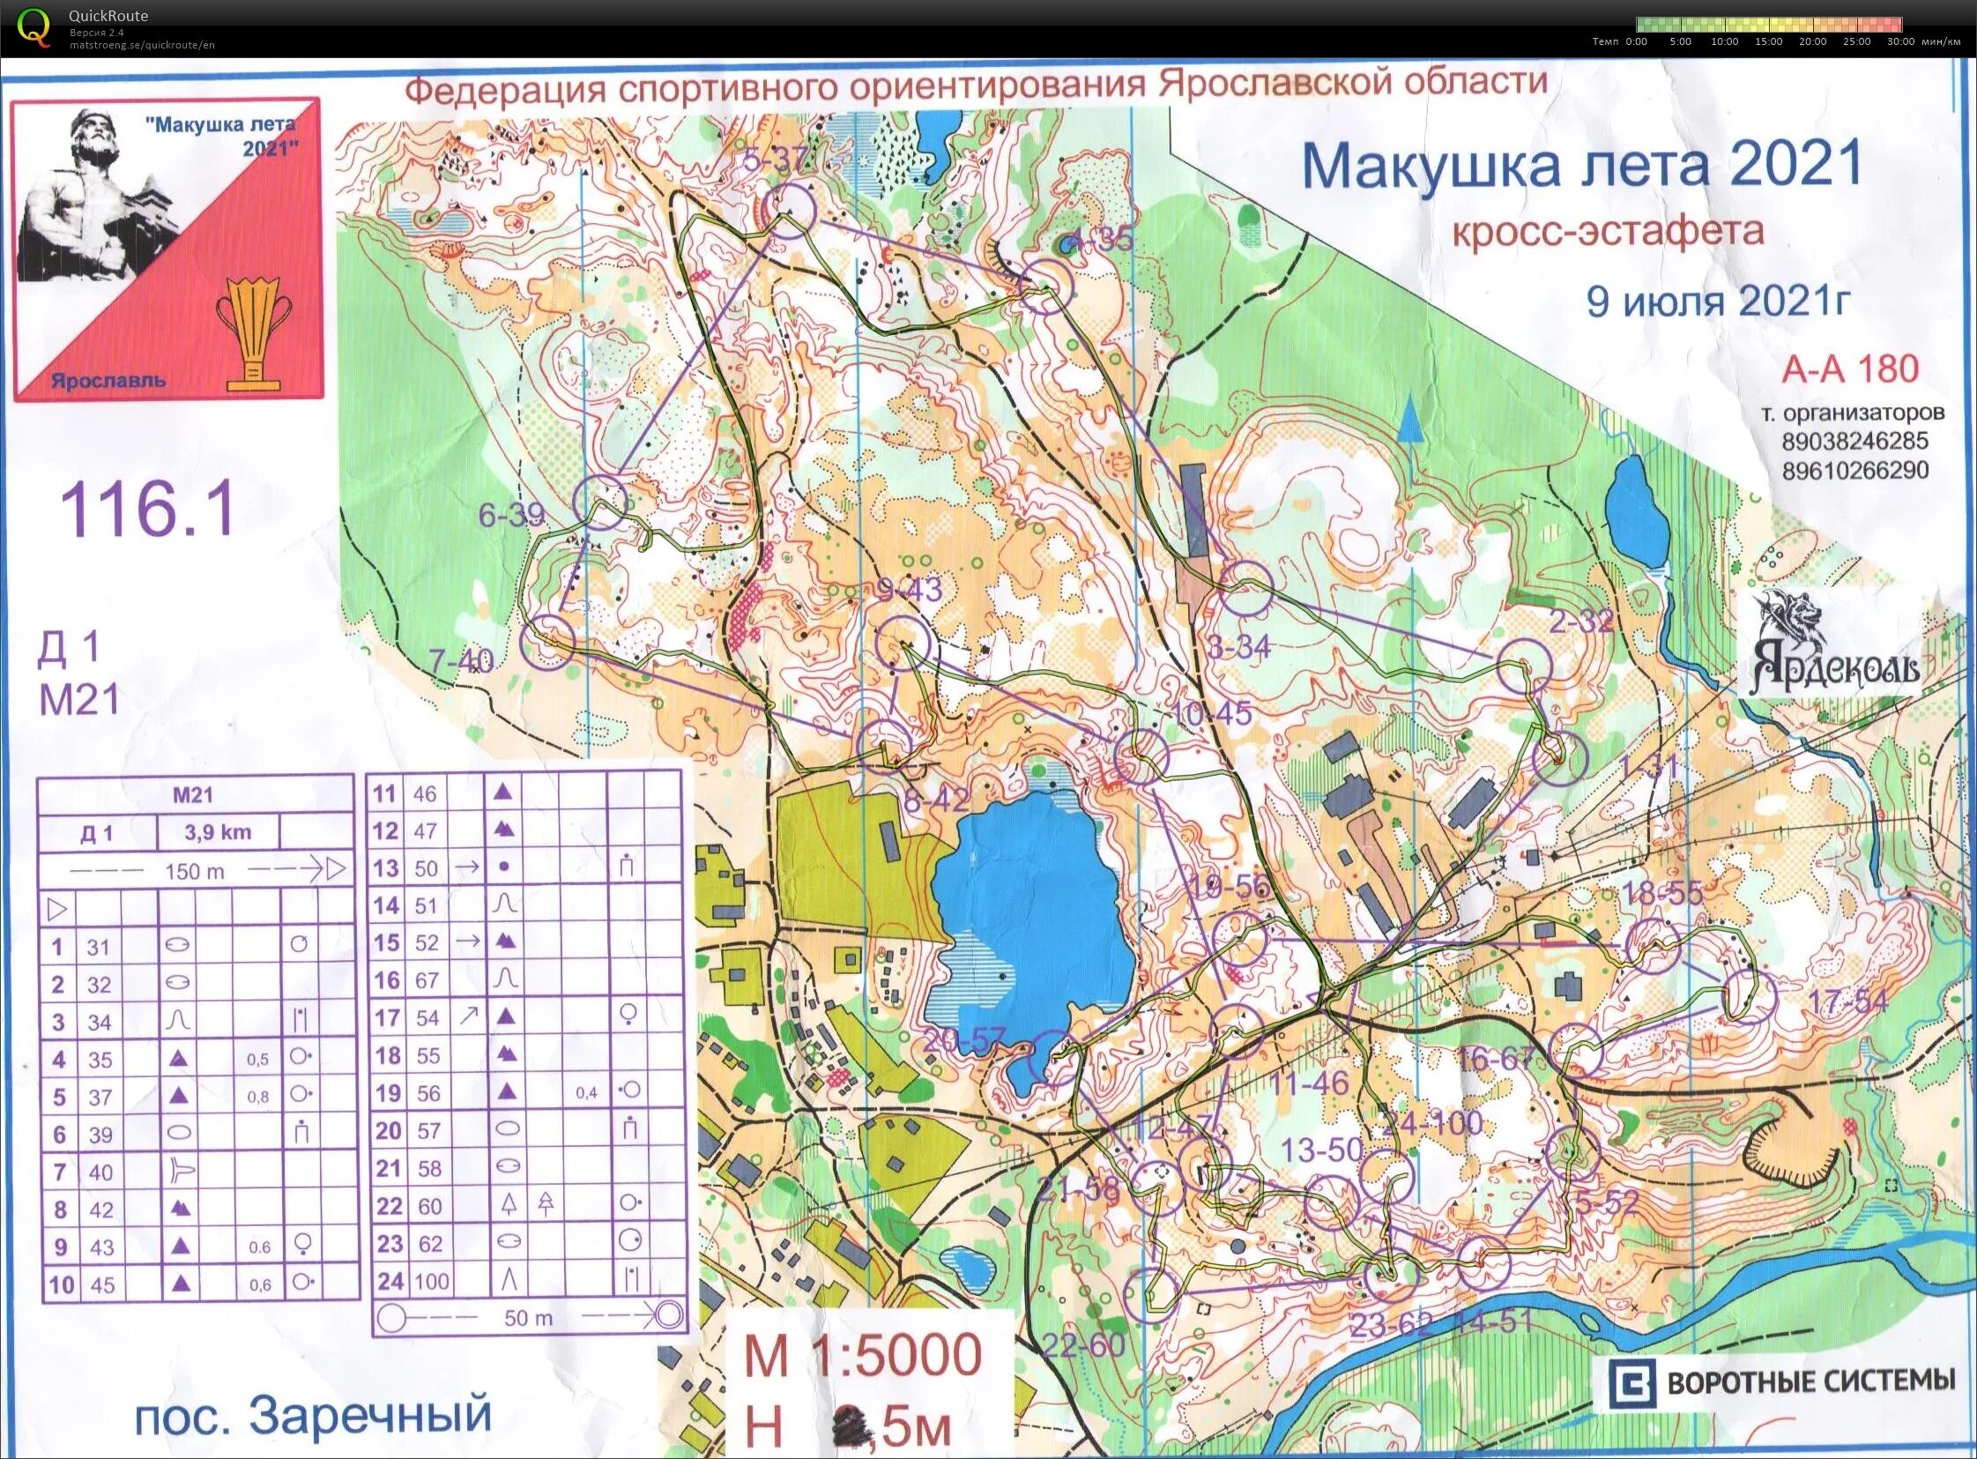Click the control label "21-58"
This screenshot has height=1459, width=1977.
coord(1078,1189)
